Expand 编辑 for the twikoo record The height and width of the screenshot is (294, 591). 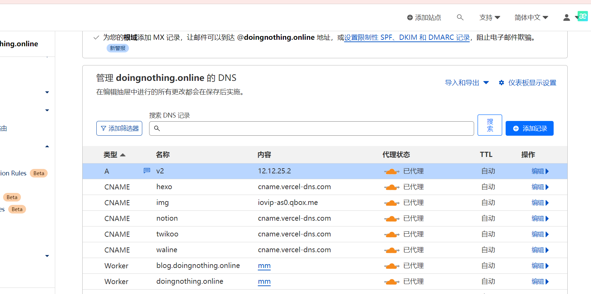(x=540, y=234)
